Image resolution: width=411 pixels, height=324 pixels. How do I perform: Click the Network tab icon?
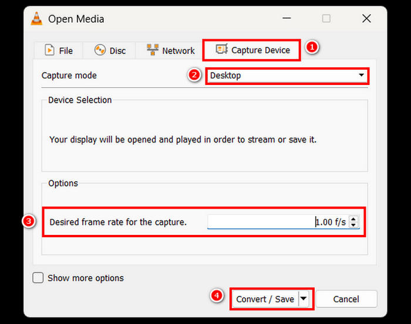[153, 50]
